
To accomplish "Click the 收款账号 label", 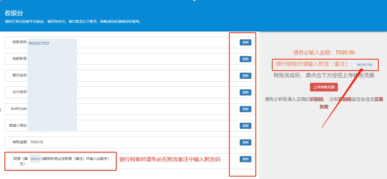I will coord(20,58).
